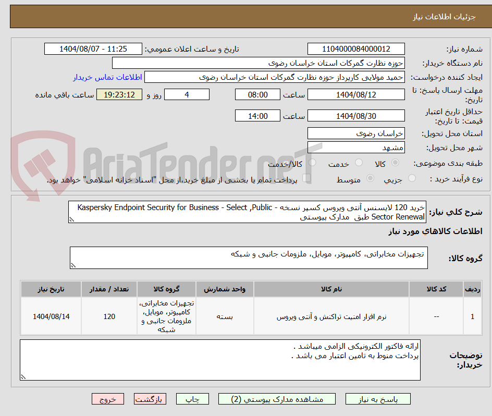Click the unit cell 'بسته'
Screen dimensions: 492x416
pyautogui.click(x=225, y=316)
